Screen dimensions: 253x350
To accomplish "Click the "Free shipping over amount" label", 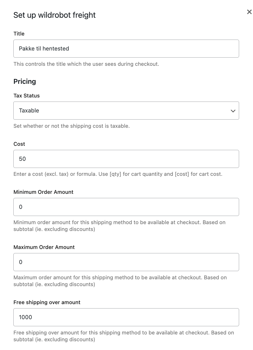I will tap(47, 302).
